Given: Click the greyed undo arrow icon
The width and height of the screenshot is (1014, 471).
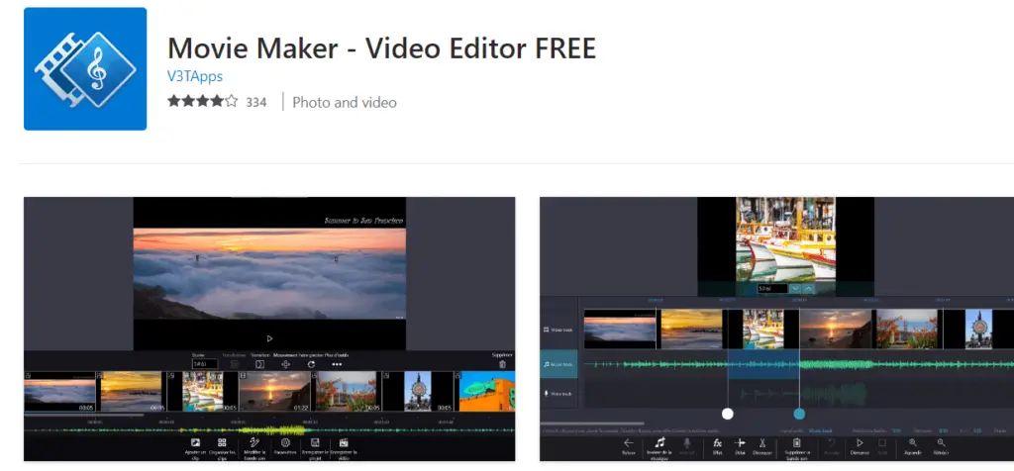Looking at the screenshot, I should [x=832, y=443].
